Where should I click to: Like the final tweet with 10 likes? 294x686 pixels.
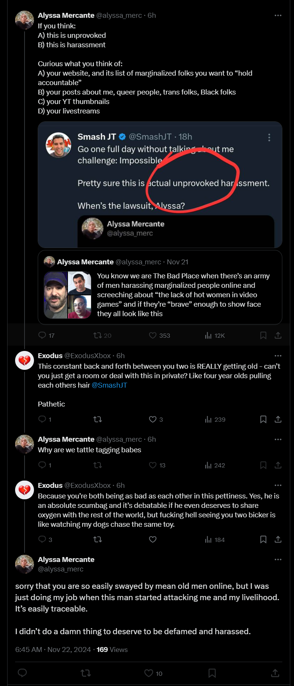point(153,673)
